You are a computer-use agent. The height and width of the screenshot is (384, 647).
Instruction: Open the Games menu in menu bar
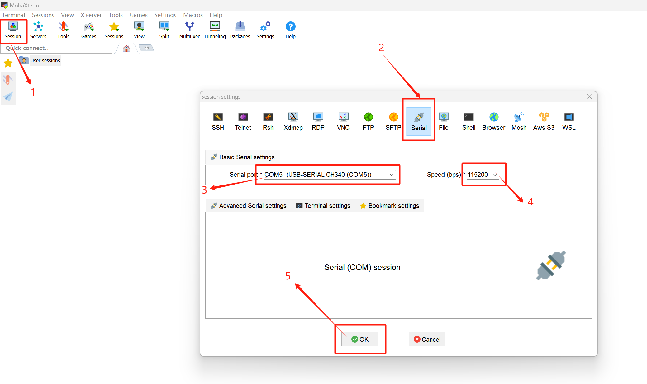coord(138,15)
